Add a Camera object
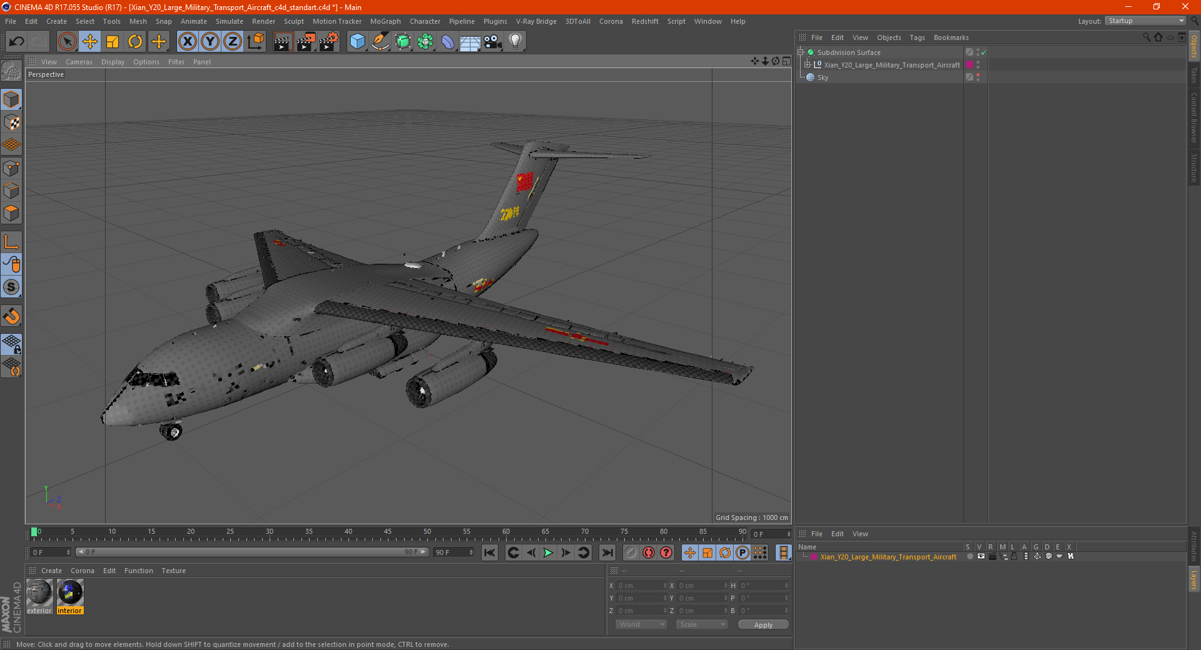Viewport: 1201px width, 650px height. click(x=493, y=42)
